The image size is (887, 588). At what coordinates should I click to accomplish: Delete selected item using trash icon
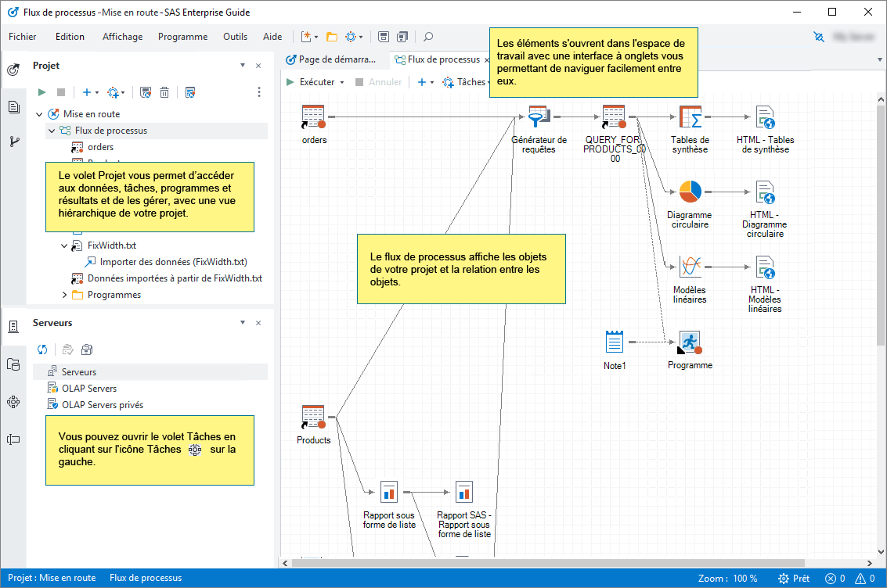(x=164, y=91)
